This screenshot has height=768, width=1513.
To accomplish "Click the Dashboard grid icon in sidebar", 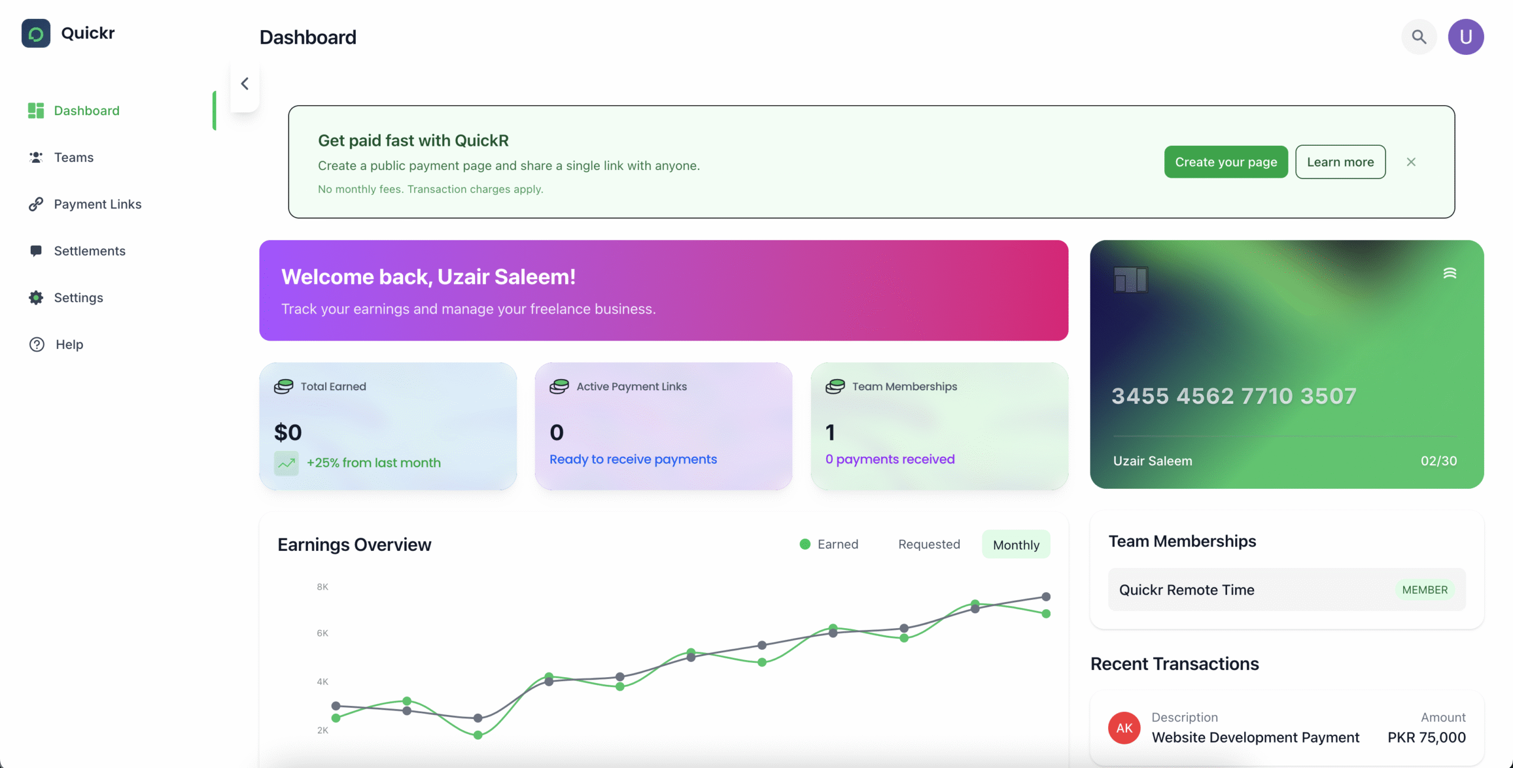I will 36,110.
